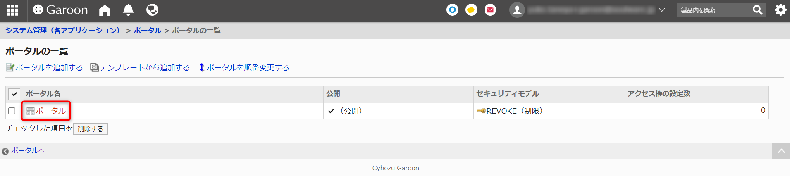Viewport: 790px width, 176px height.
Task: Check the ポータル row checkbox
Action: [12, 111]
